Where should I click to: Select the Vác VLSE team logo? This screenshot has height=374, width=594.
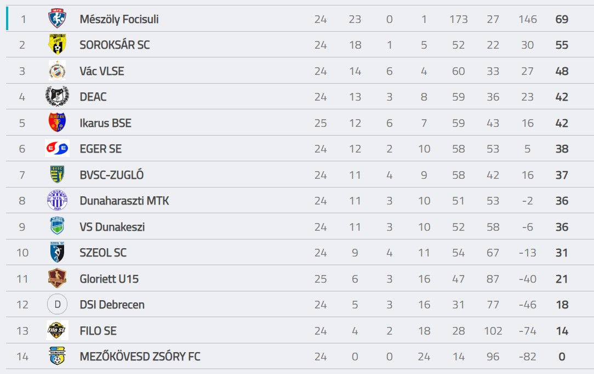pyautogui.click(x=57, y=71)
